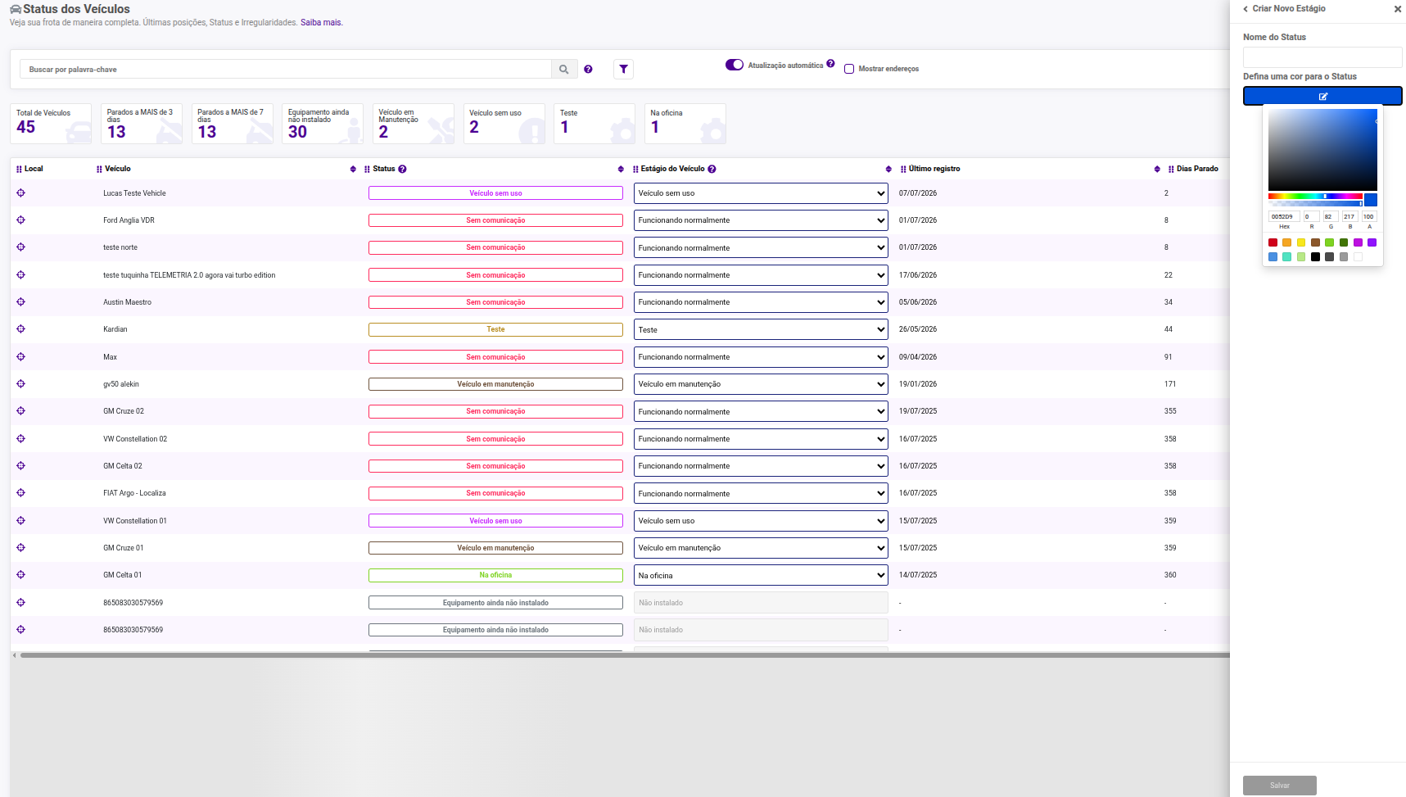Toggle Atualização automática switch
Screen dimensions: 1406x797
point(735,65)
